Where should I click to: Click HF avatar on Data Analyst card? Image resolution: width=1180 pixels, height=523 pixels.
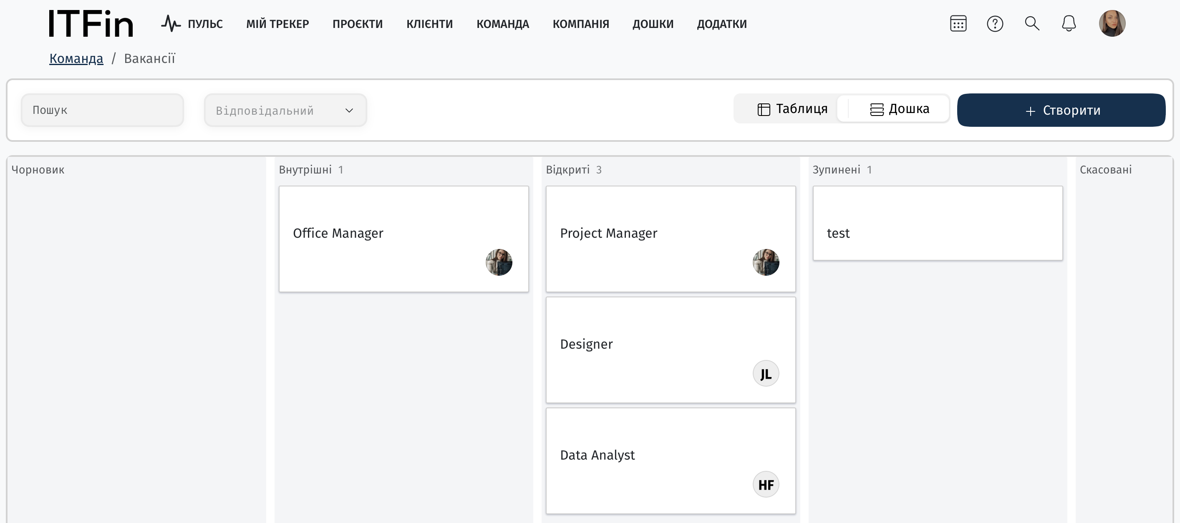766,484
